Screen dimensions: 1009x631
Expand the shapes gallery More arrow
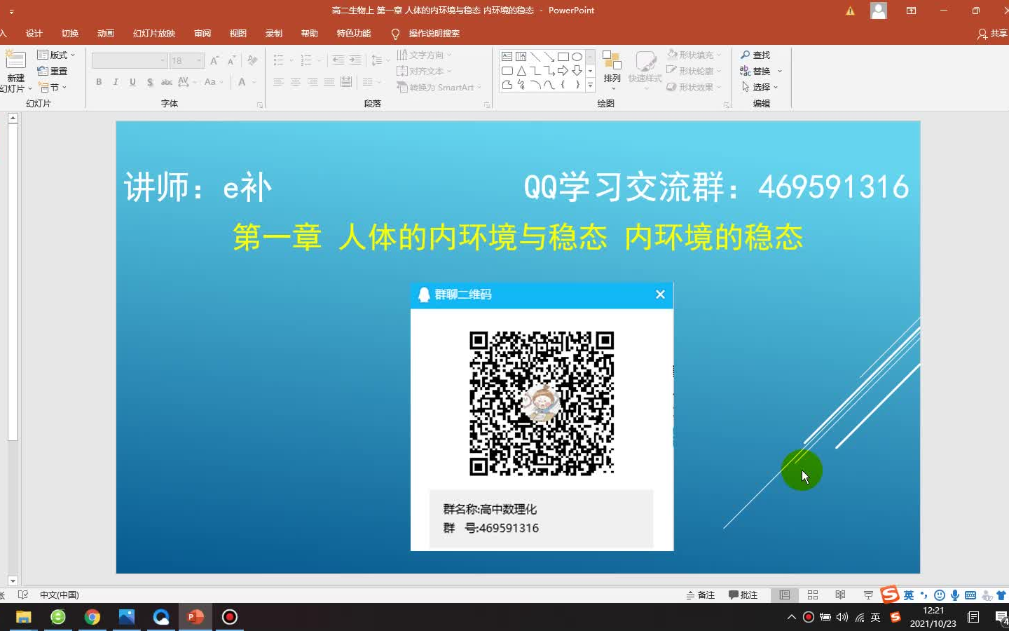pos(591,85)
